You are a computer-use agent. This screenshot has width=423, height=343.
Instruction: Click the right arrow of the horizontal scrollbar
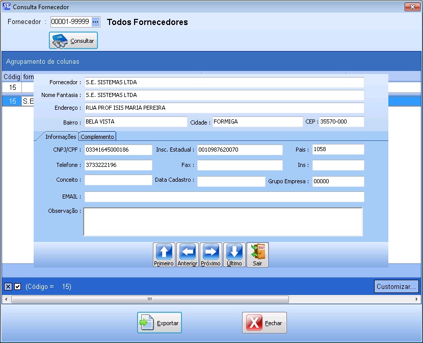coord(417,299)
